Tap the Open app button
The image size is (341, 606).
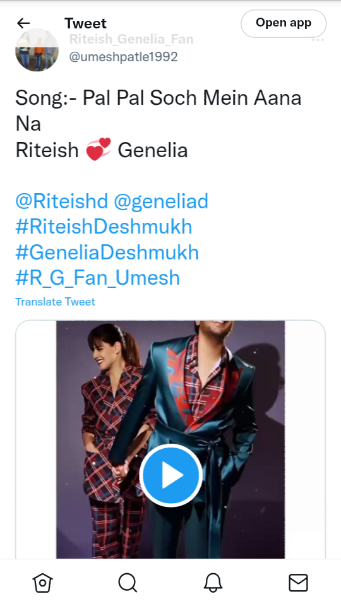(x=284, y=23)
